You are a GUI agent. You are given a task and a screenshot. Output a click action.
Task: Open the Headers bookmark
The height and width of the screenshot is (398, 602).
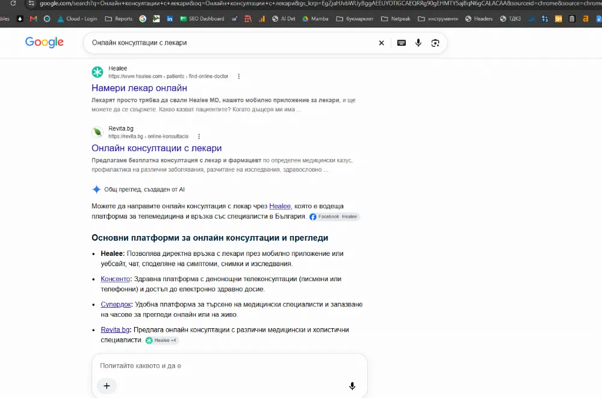[x=479, y=19]
